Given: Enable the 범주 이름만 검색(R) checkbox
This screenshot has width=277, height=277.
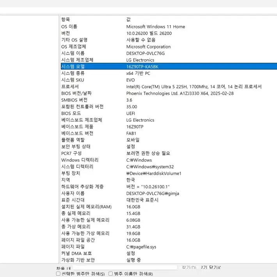Looking at the screenshot, I should tap(110, 273).
